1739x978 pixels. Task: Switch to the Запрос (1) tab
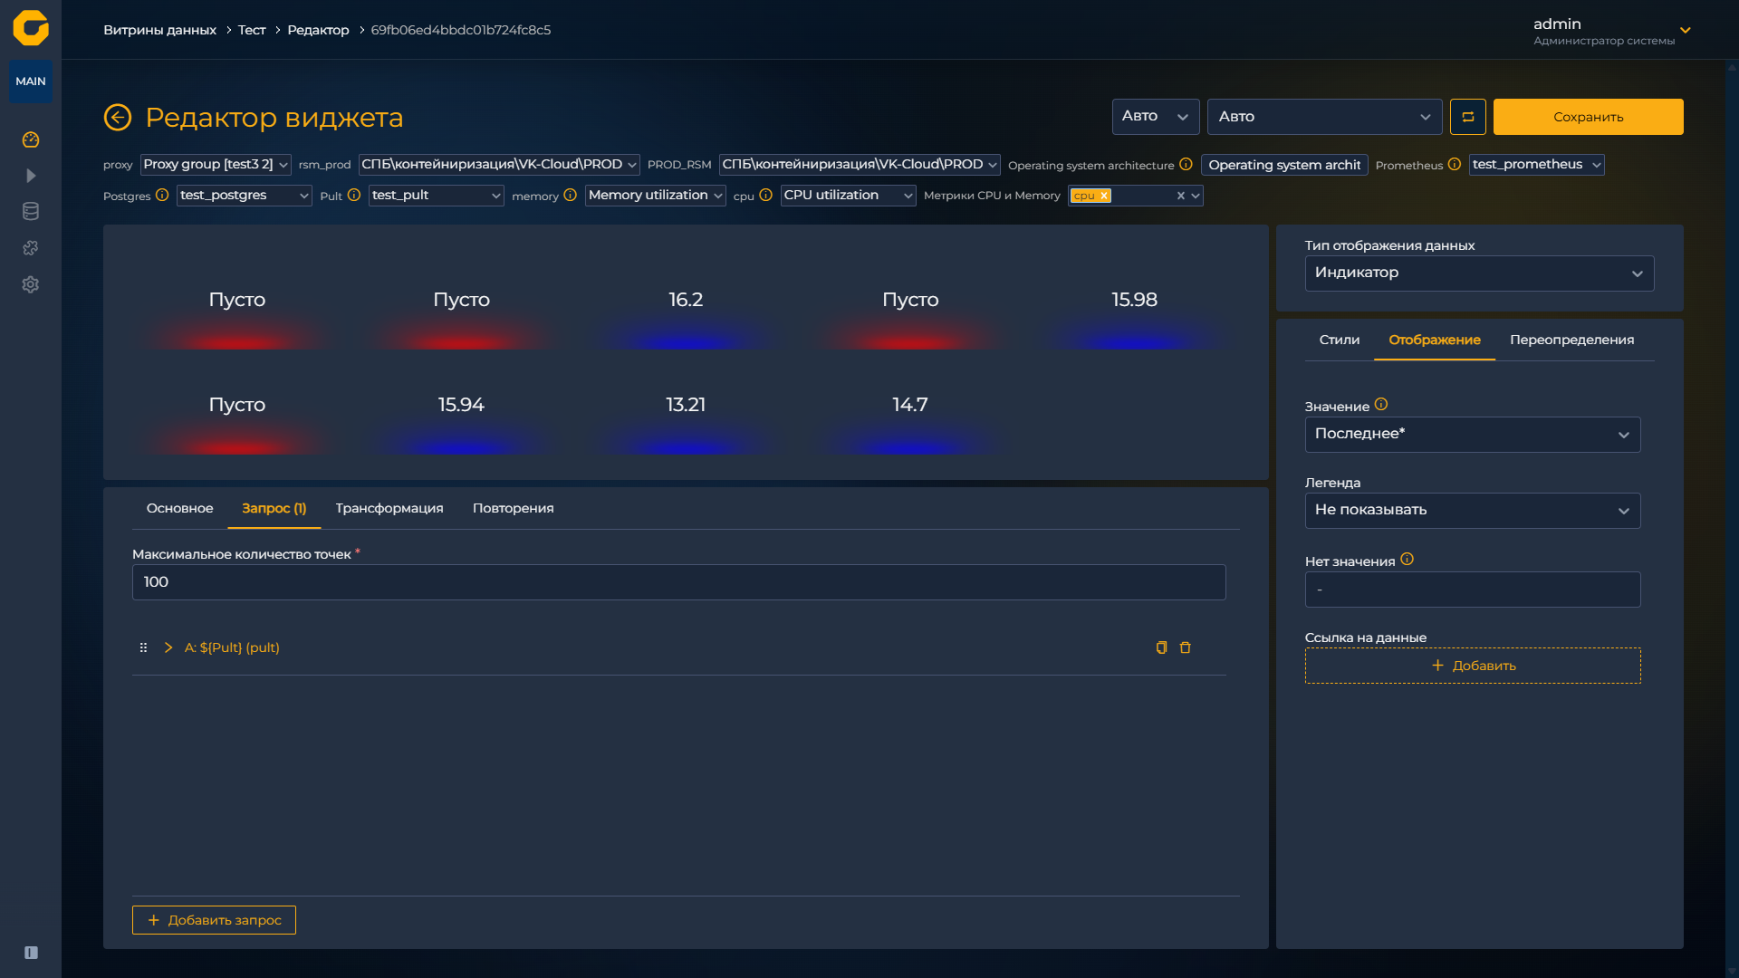point(274,509)
